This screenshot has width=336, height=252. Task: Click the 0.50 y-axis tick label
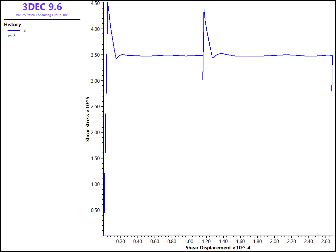click(x=95, y=210)
